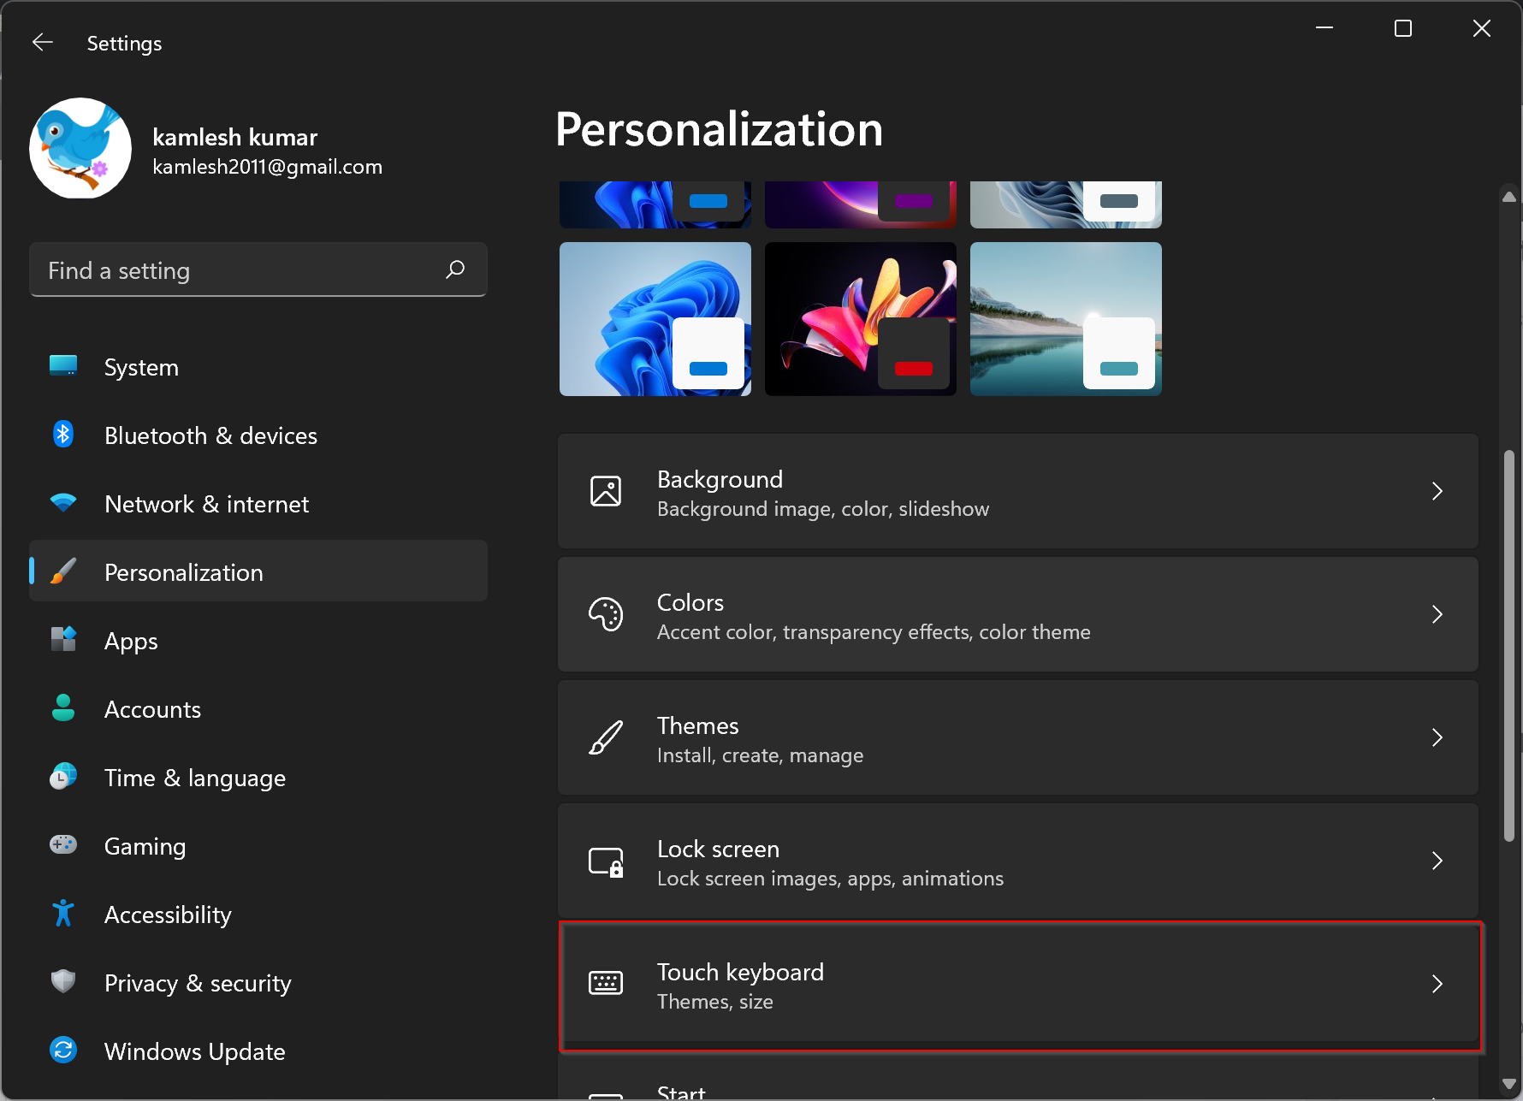This screenshot has width=1523, height=1101.
Task: Open Accessibility settings
Action: pyautogui.click(x=258, y=915)
